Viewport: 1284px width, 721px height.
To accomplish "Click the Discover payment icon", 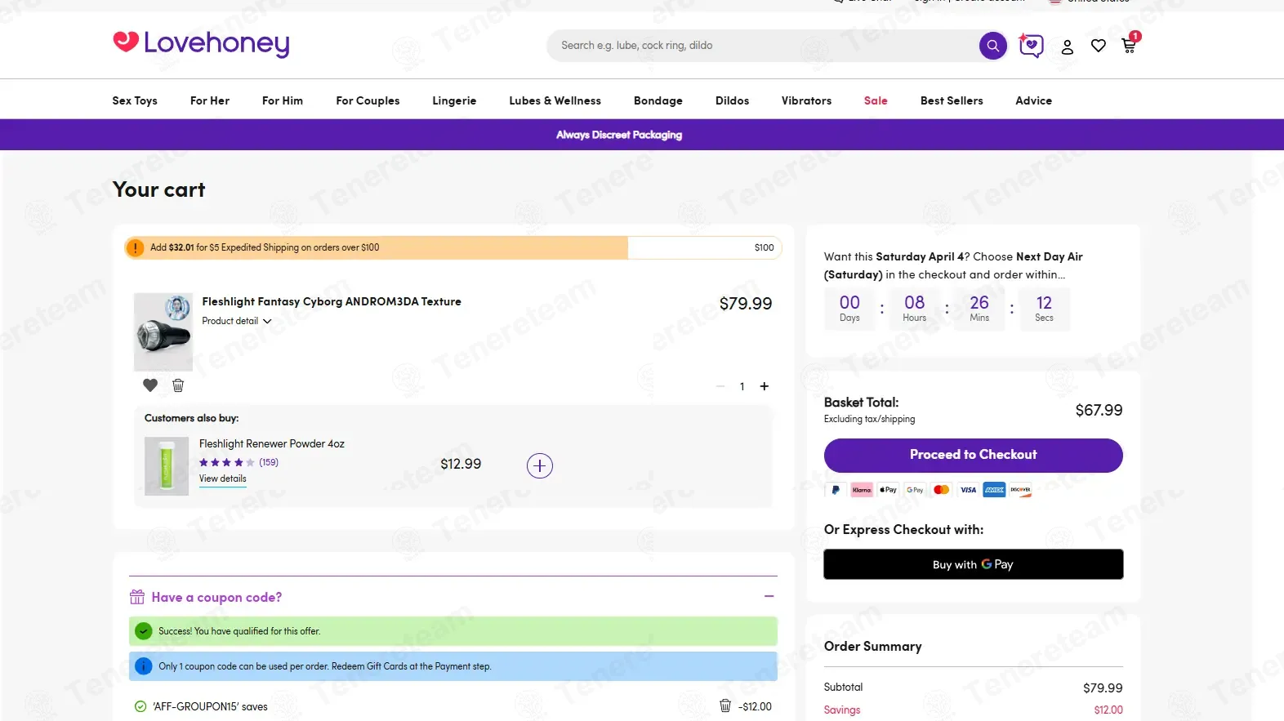I will pyautogui.click(x=1021, y=490).
